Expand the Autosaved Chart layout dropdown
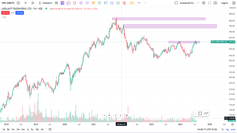 tap(198, 3)
